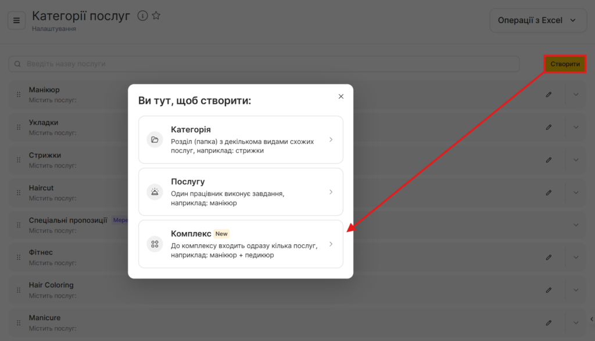Collapse side panel arrow at right edge

[591, 318]
